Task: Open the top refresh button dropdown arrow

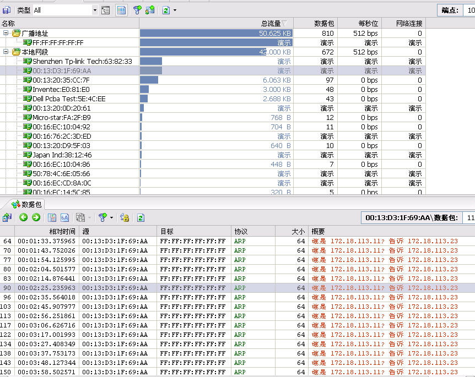Action: click(x=175, y=10)
